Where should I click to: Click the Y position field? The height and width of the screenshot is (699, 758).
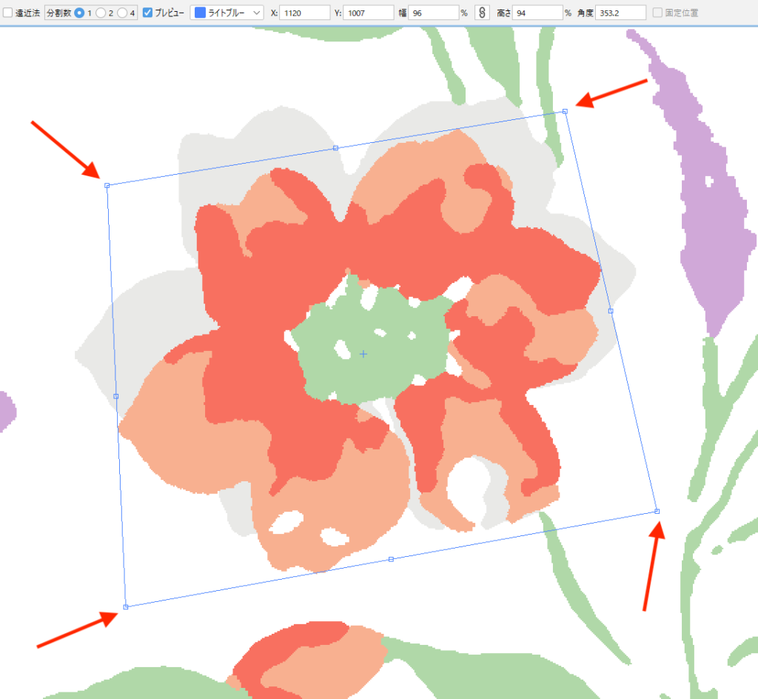(x=369, y=13)
